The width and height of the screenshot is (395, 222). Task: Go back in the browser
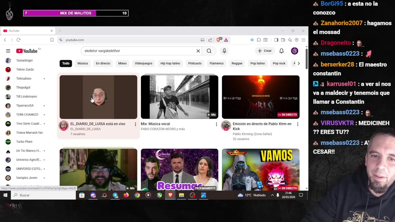coord(5,40)
